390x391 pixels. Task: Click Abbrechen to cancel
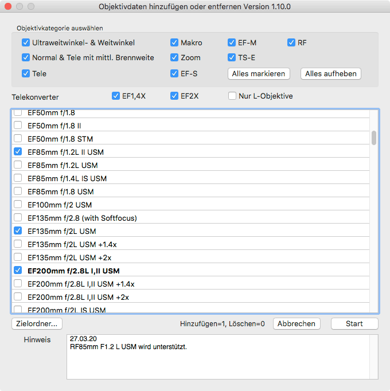click(x=296, y=323)
